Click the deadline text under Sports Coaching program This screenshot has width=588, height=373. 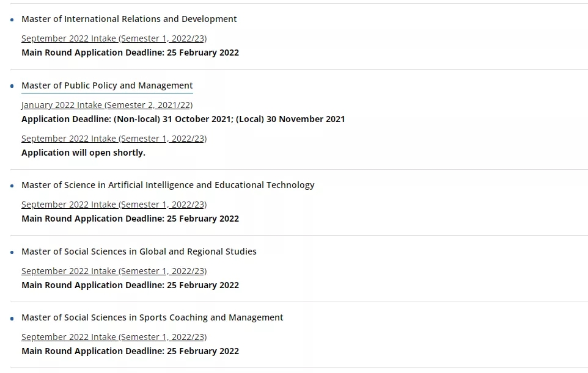130,351
